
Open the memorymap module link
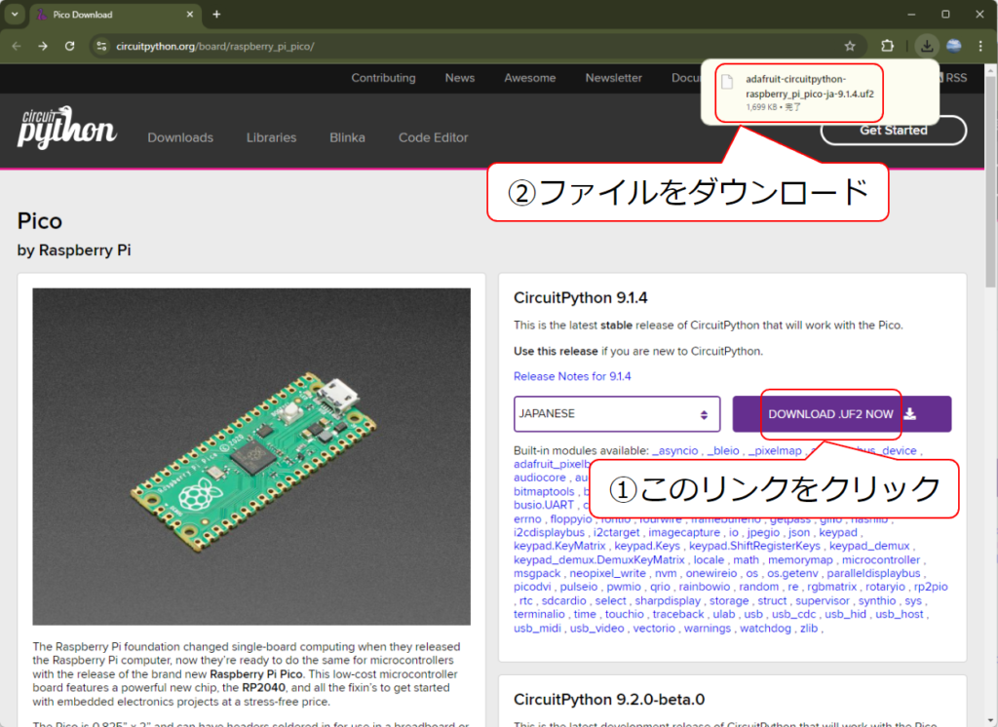click(x=800, y=560)
